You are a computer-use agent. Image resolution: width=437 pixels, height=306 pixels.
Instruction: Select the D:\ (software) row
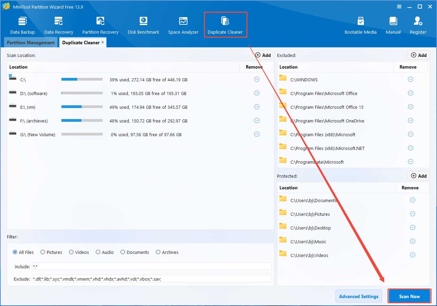coord(140,93)
